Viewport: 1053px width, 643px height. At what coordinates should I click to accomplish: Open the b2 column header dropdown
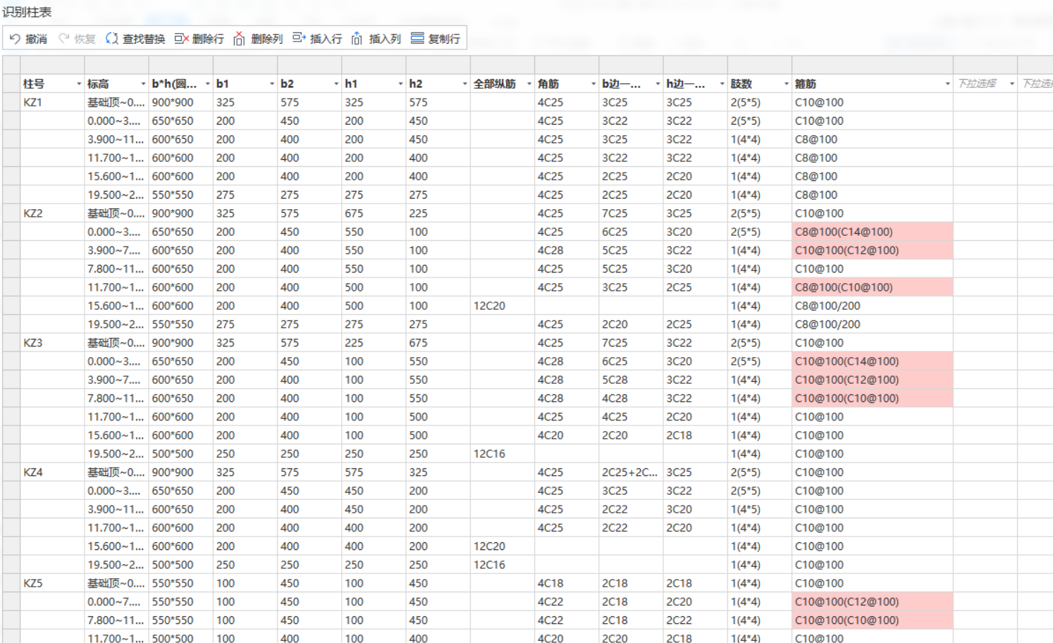tap(335, 84)
